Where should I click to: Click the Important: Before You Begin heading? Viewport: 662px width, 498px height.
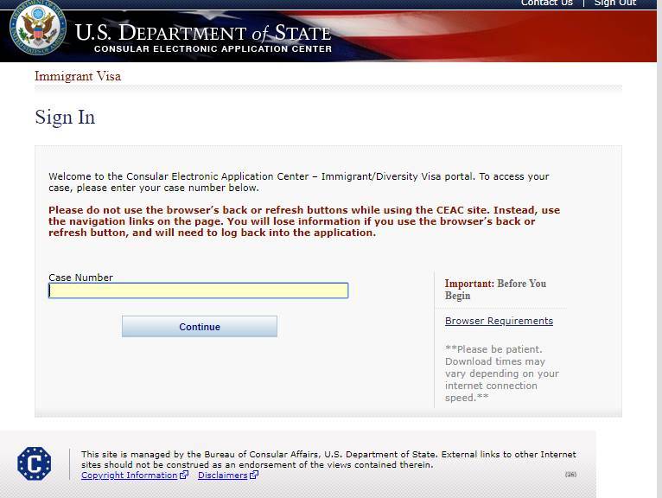[496, 290]
